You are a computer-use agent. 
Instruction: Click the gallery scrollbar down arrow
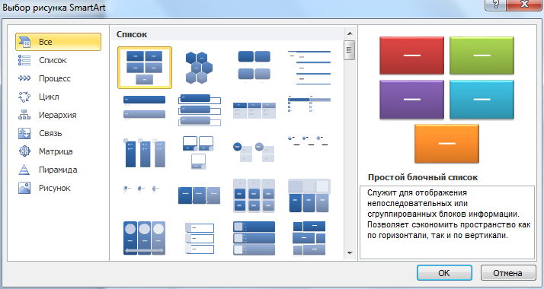tap(350, 253)
